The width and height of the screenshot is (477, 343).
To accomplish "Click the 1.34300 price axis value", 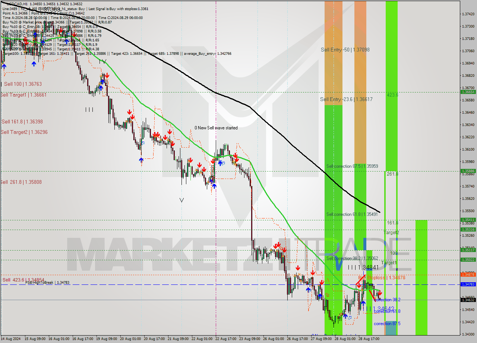I will pos(468,334).
